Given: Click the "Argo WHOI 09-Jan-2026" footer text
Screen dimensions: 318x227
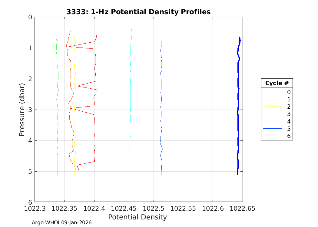Looking at the screenshot, I should [62, 222].
